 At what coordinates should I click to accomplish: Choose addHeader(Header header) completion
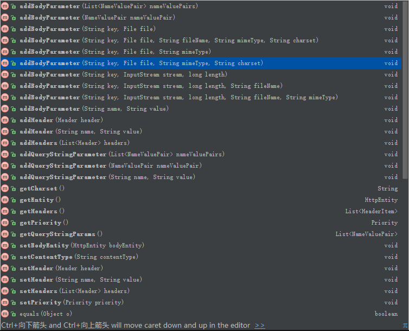(x=201, y=120)
